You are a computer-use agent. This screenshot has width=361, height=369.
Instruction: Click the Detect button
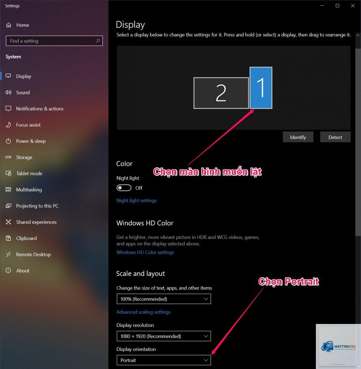pyautogui.click(x=335, y=137)
